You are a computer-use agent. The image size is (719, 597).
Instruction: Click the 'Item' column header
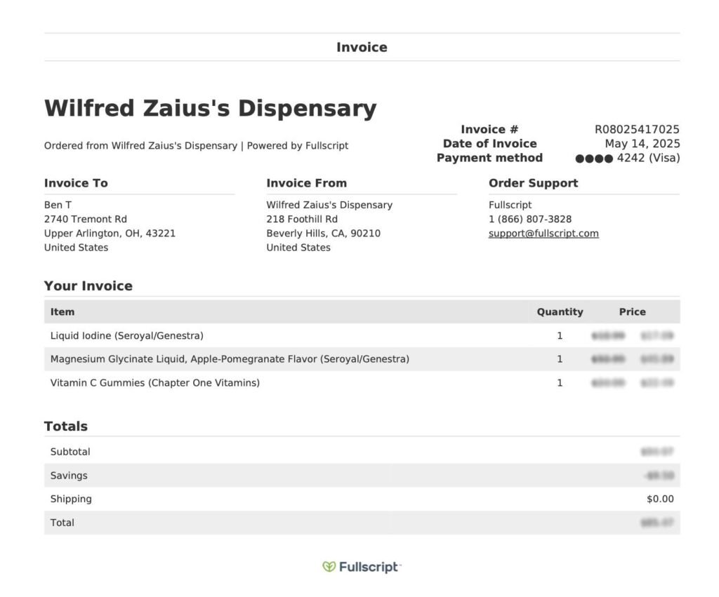(62, 312)
